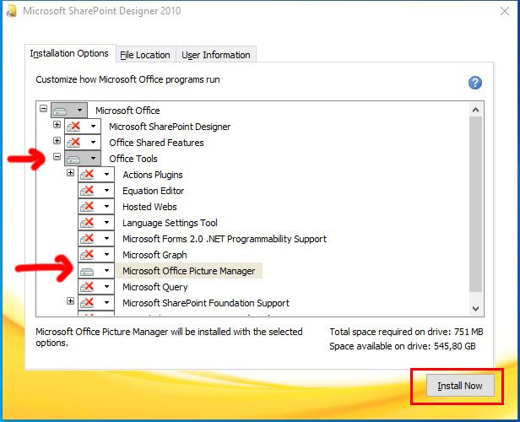Expand the Actions Plugins node
The width and height of the screenshot is (520, 422).
[70, 173]
